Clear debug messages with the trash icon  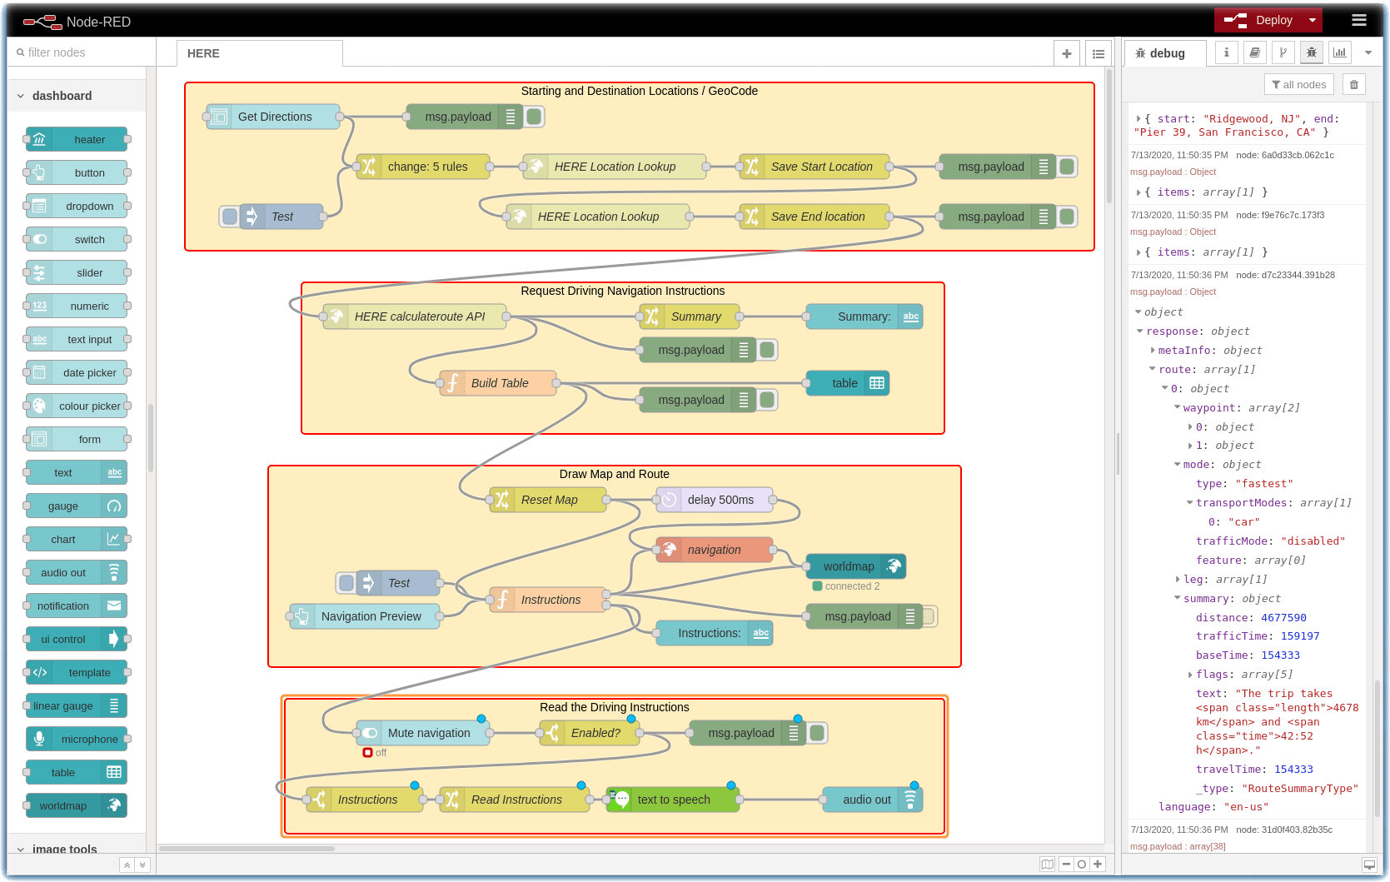[x=1353, y=83]
